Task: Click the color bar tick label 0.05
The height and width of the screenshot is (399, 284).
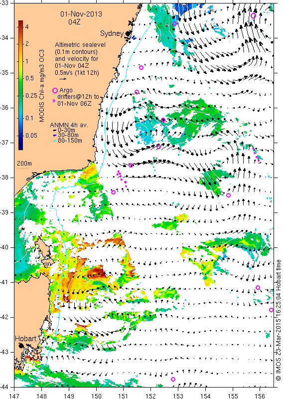Action: tap(31, 135)
